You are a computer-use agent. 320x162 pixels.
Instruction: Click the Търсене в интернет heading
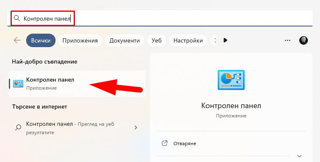click(40, 106)
